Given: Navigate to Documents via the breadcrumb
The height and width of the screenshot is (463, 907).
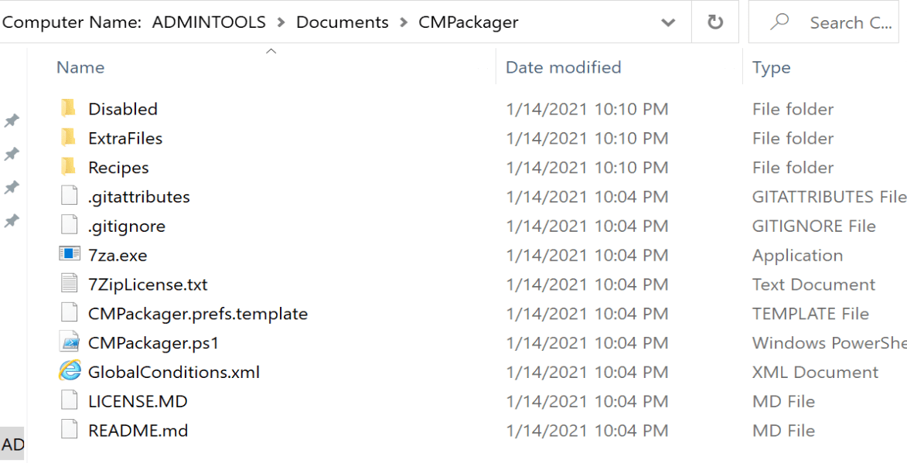Looking at the screenshot, I should click(x=343, y=22).
